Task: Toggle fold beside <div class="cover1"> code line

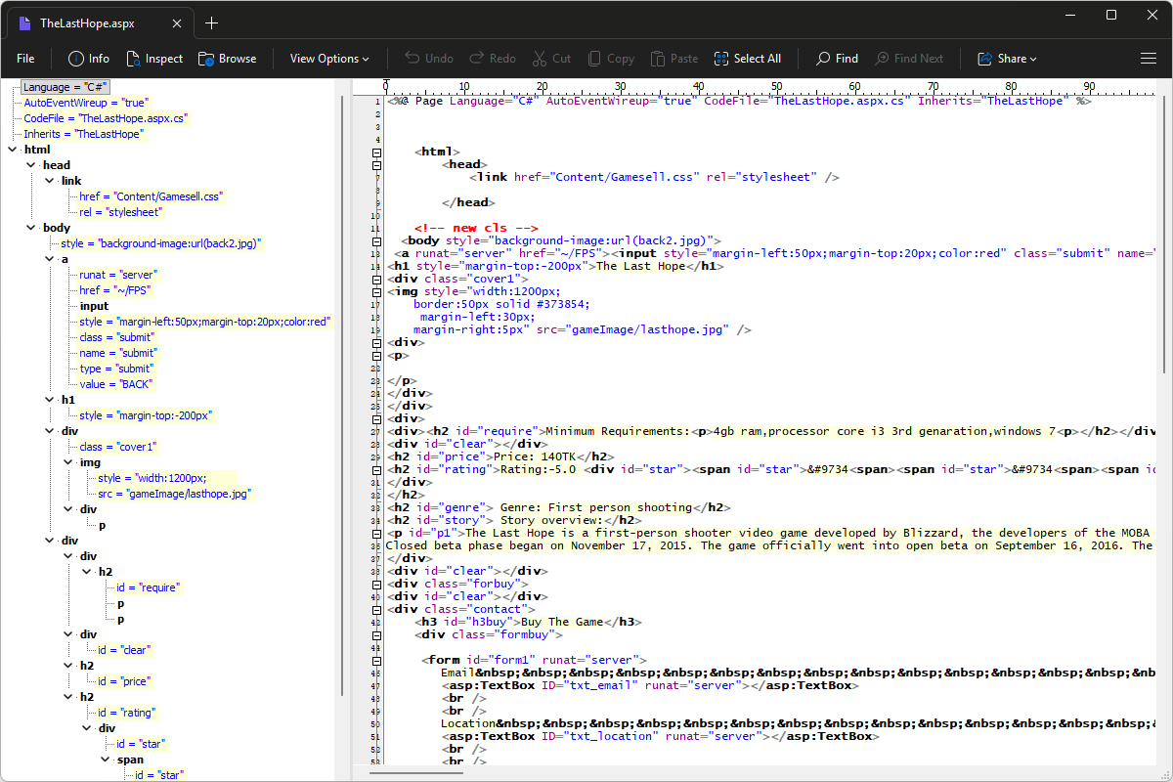Action: 376,280
